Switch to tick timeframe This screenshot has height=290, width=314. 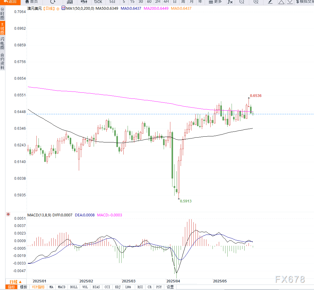98,2
